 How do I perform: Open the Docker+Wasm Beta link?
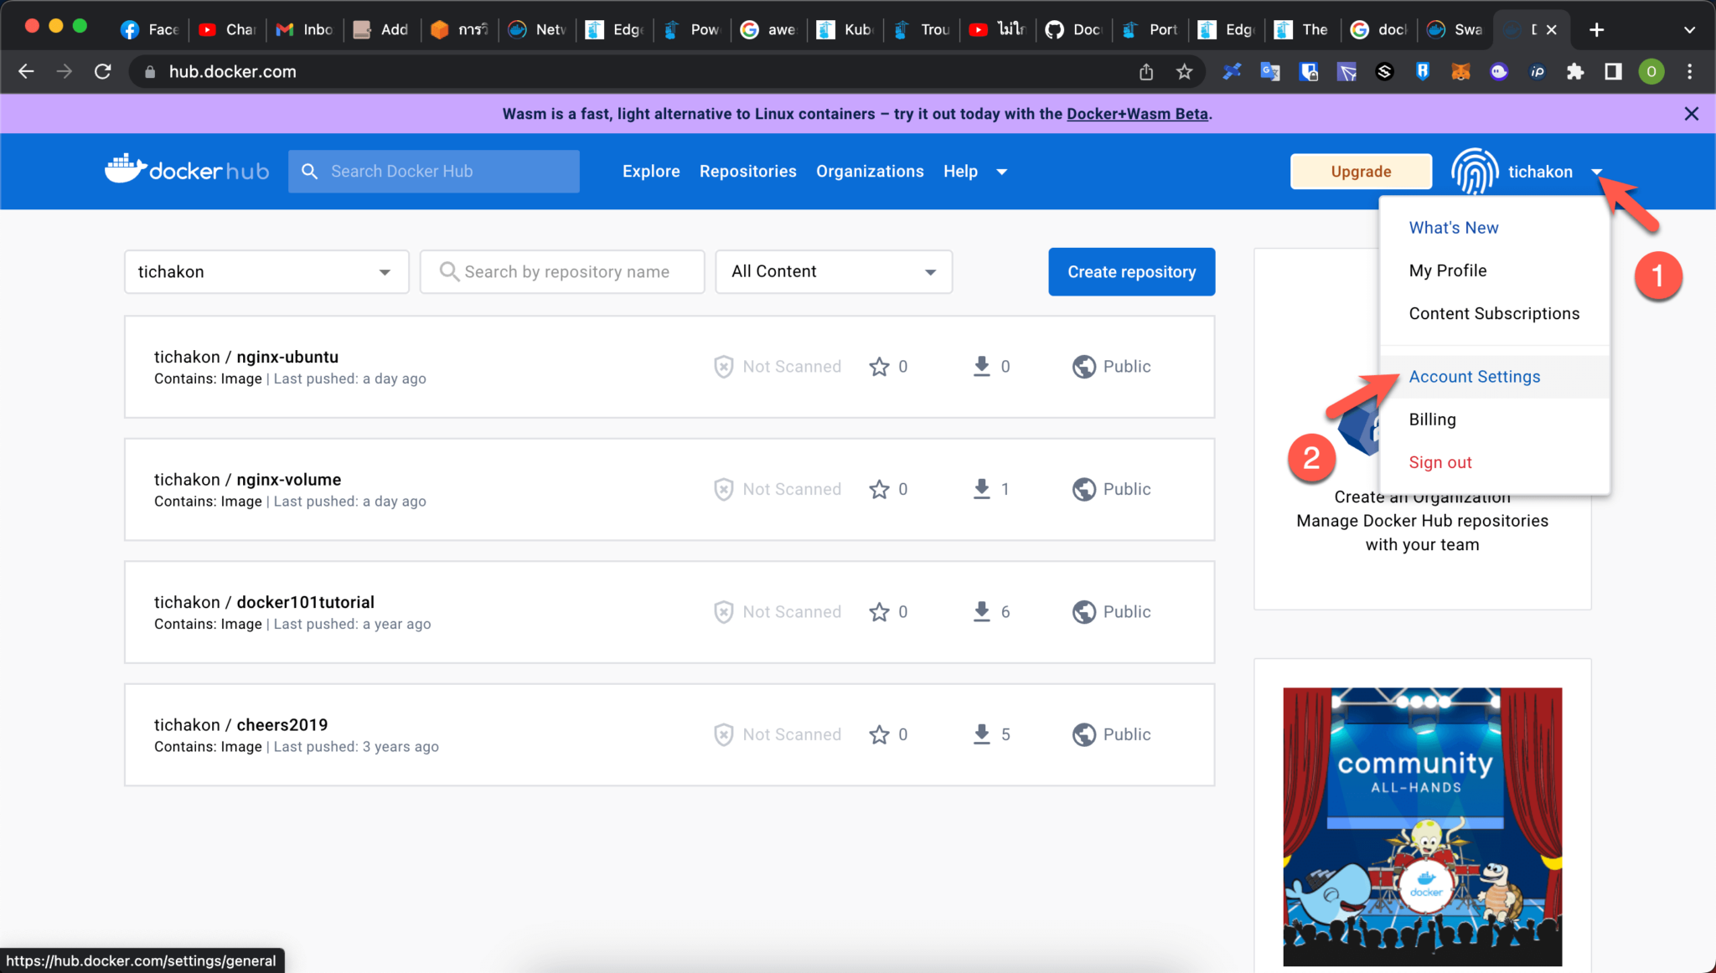(1136, 114)
